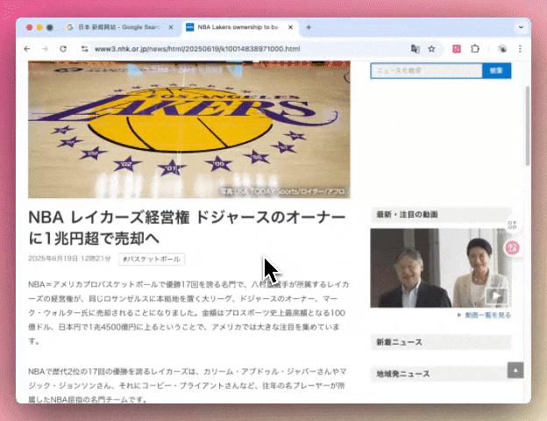This screenshot has width=547, height=421.
Task: Open the #バスケットボール tag link
Action: (x=152, y=259)
